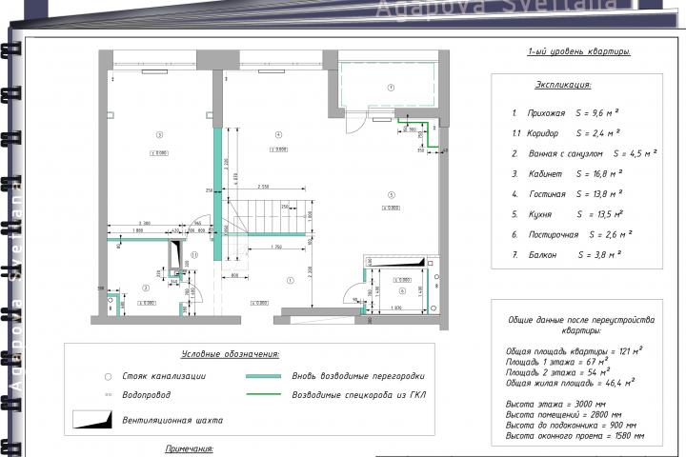686x457 pixels.
Task: Select room marker 4 in the Гостиная
Action: coord(278,134)
